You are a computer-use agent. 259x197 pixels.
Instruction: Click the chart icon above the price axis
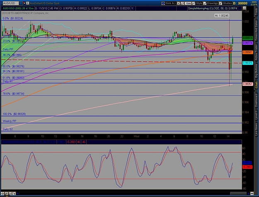(244, 8)
